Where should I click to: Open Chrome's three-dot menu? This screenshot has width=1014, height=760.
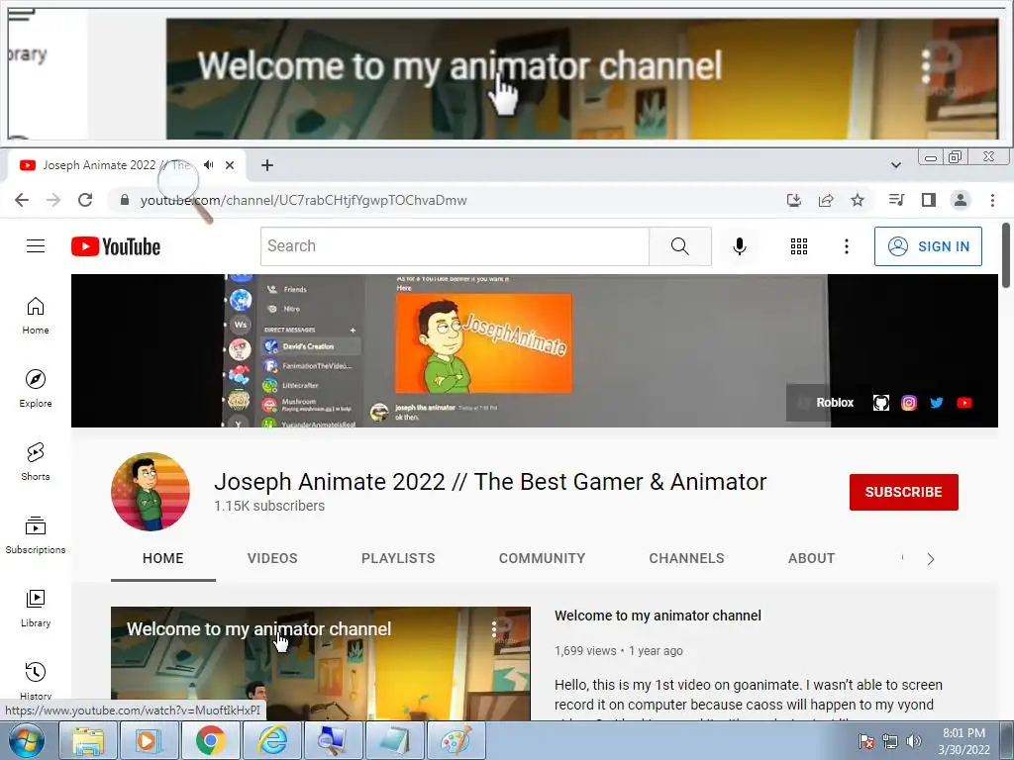992,200
